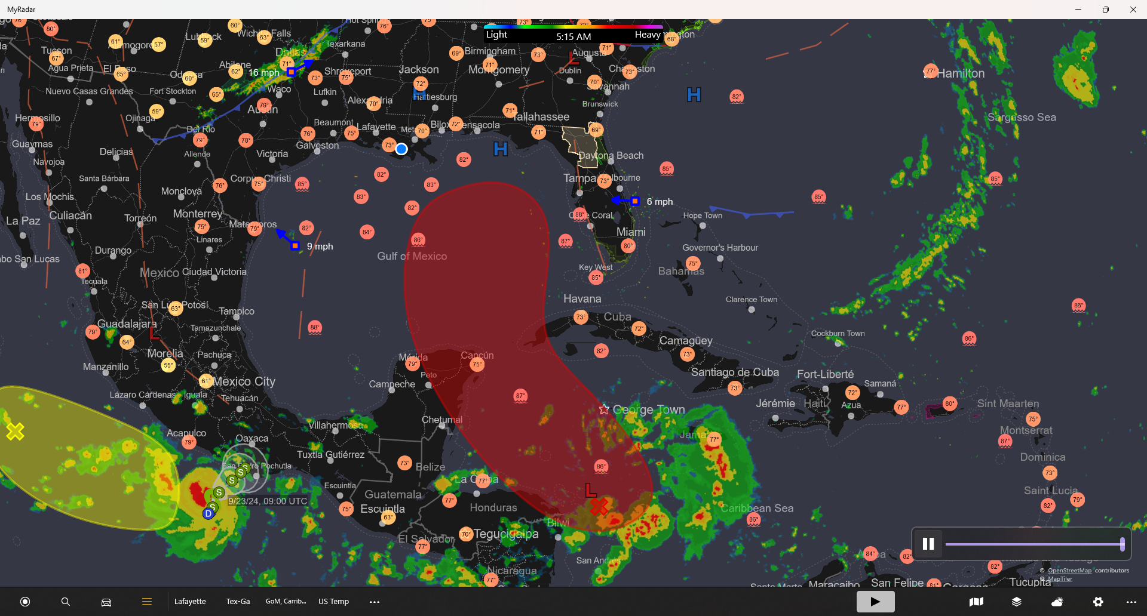1147x616 pixels.
Task: Open the GoM, Carrib... saved view
Action: pos(286,602)
